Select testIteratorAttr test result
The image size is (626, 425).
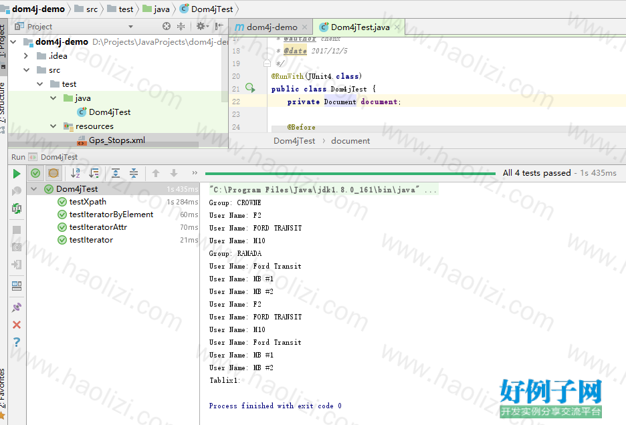tap(98, 227)
